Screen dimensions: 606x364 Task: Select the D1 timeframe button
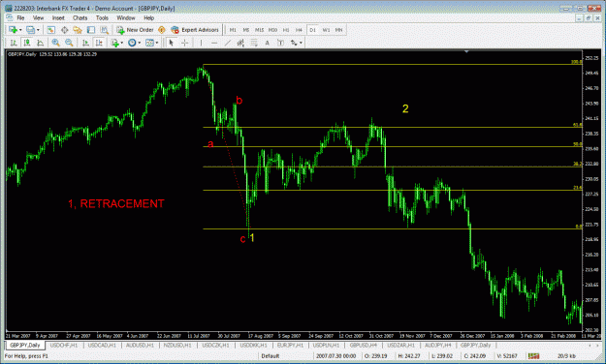[312, 30]
